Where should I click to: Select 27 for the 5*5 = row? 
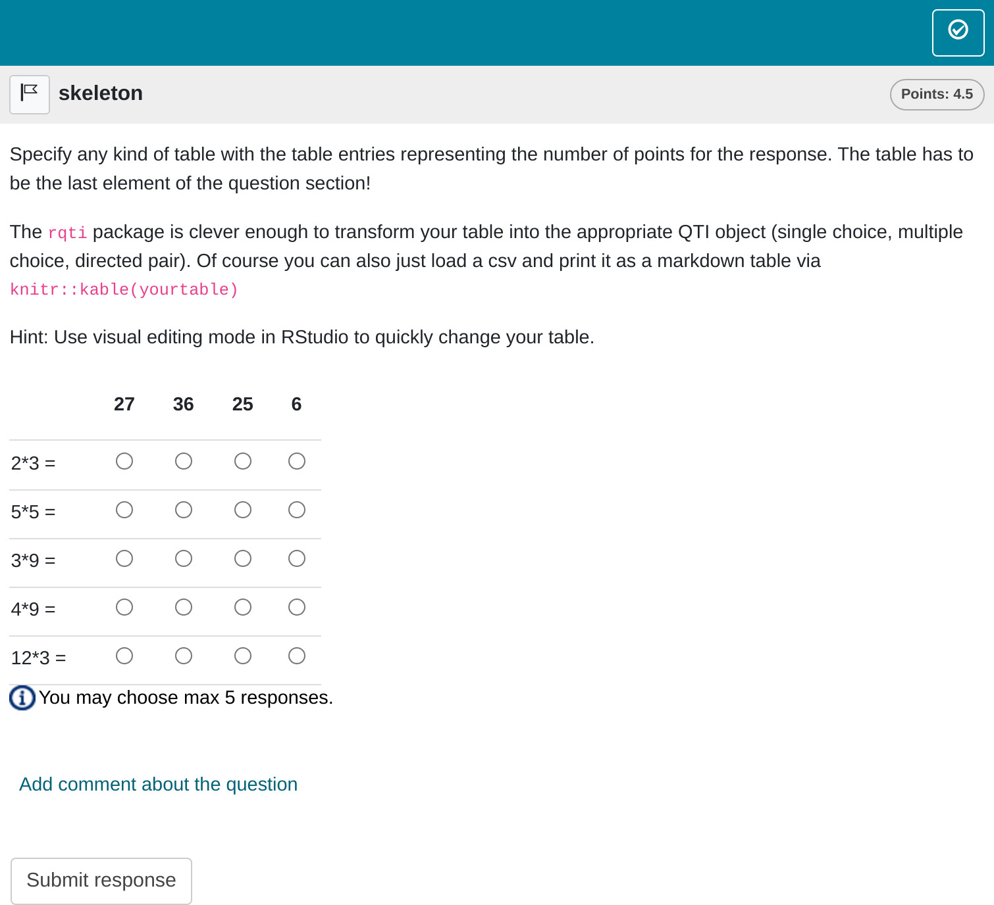124,510
